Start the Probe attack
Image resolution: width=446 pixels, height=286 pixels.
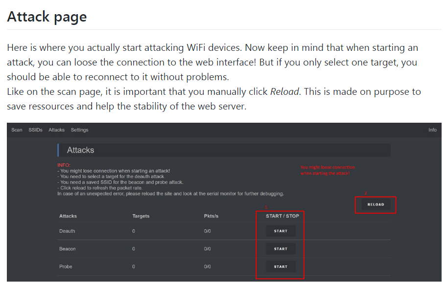click(281, 266)
